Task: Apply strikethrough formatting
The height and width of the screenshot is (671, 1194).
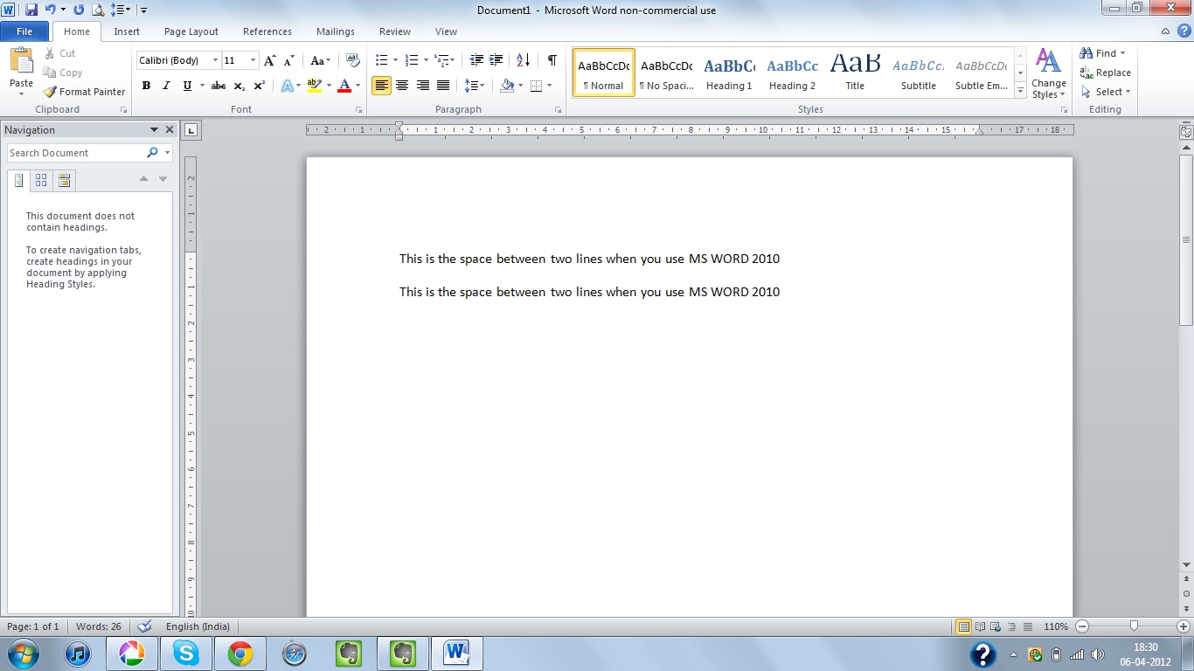Action: (x=218, y=86)
